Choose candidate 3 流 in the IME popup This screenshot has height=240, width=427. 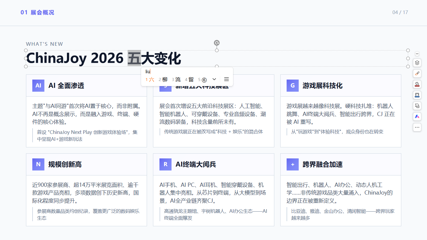click(x=176, y=80)
